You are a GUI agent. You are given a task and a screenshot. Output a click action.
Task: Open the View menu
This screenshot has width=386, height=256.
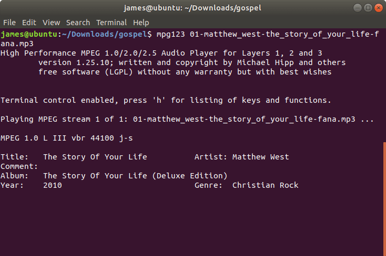point(52,23)
